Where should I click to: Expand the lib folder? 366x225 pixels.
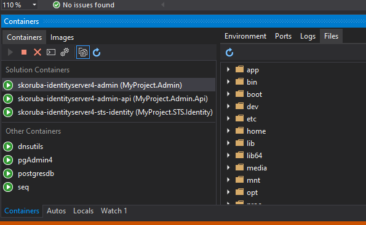click(228, 143)
